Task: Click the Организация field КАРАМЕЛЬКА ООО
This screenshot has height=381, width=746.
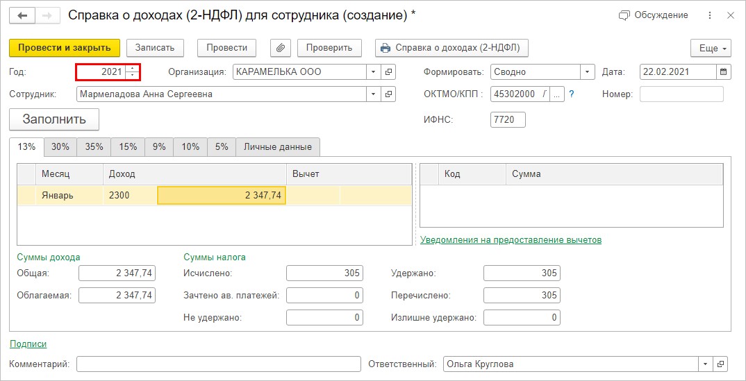Action: (300, 72)
